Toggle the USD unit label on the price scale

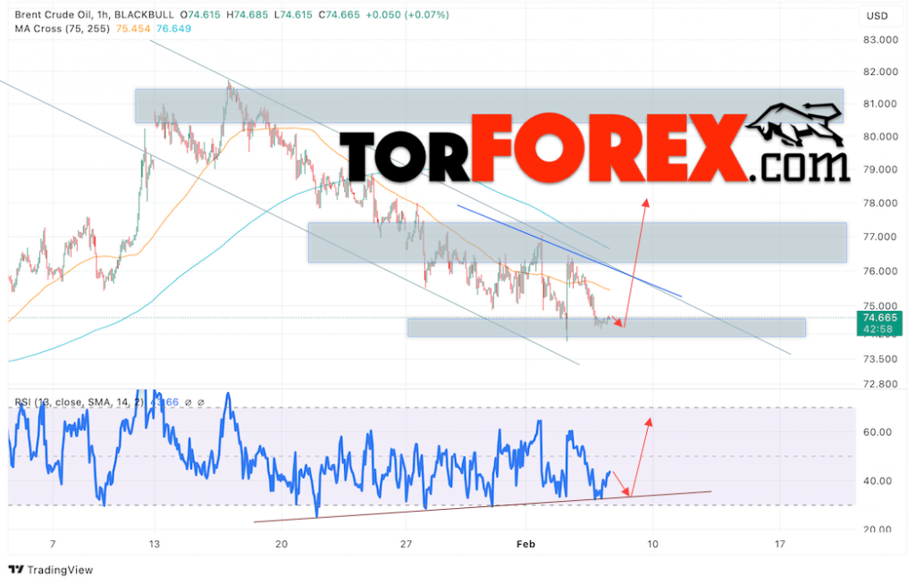click(x=877, y=14)
